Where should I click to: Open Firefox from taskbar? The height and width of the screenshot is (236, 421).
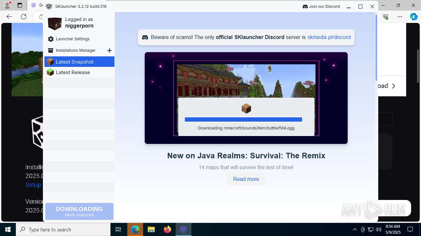pyautogui.click(x=167, y=229)
